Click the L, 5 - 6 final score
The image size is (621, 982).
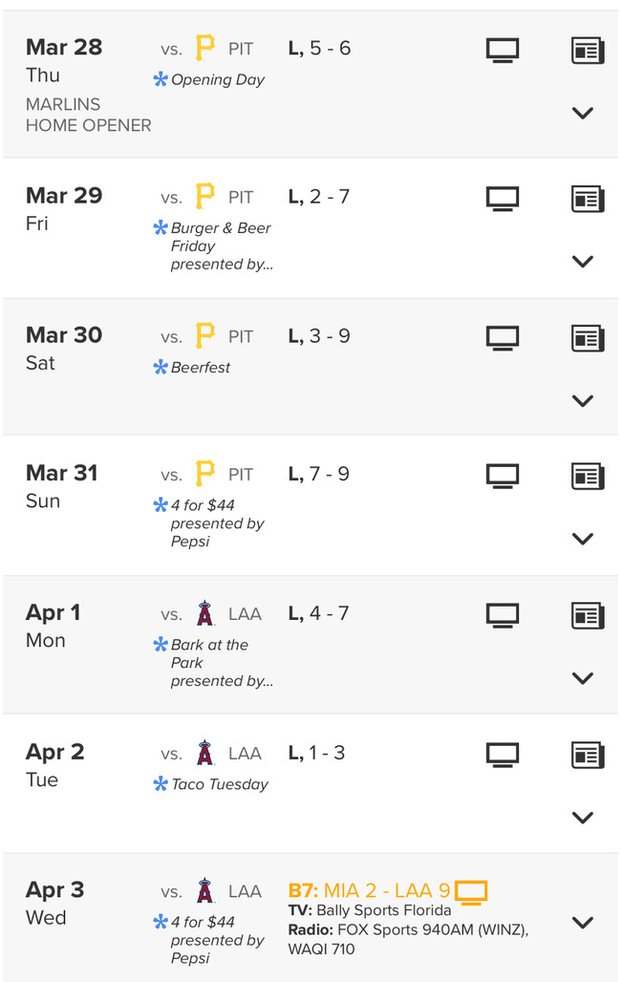pos(319,48)
